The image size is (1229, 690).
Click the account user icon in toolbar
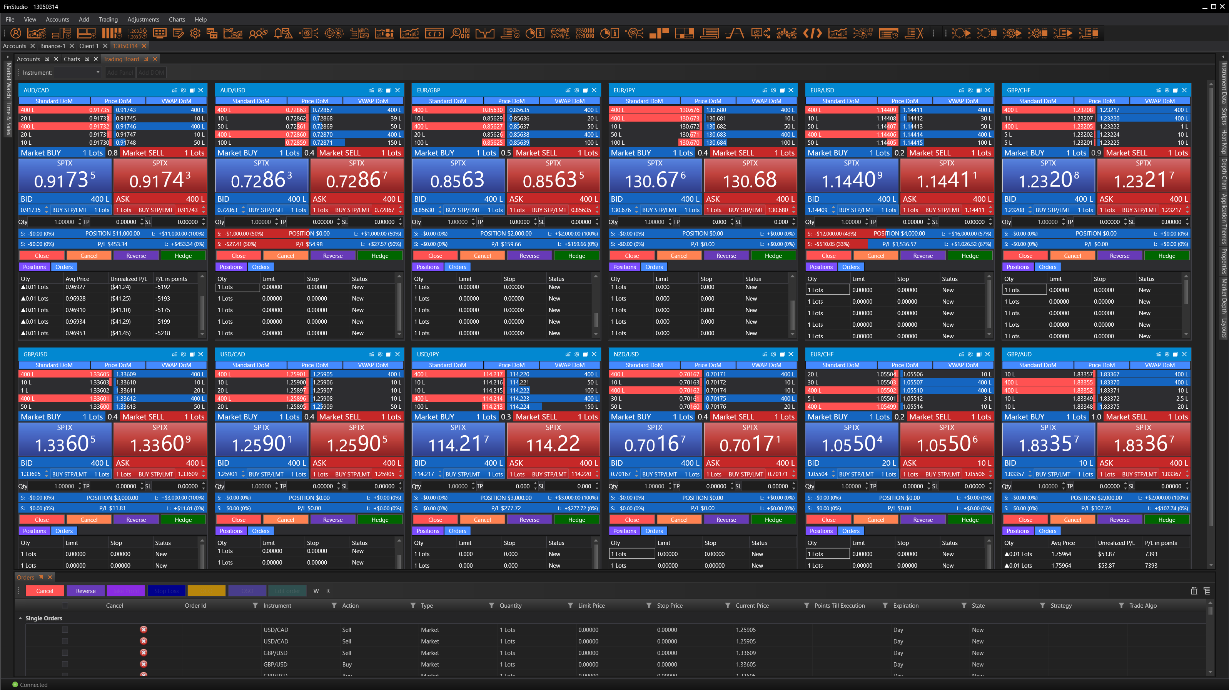pyautogui.click(x=16, y=33)
